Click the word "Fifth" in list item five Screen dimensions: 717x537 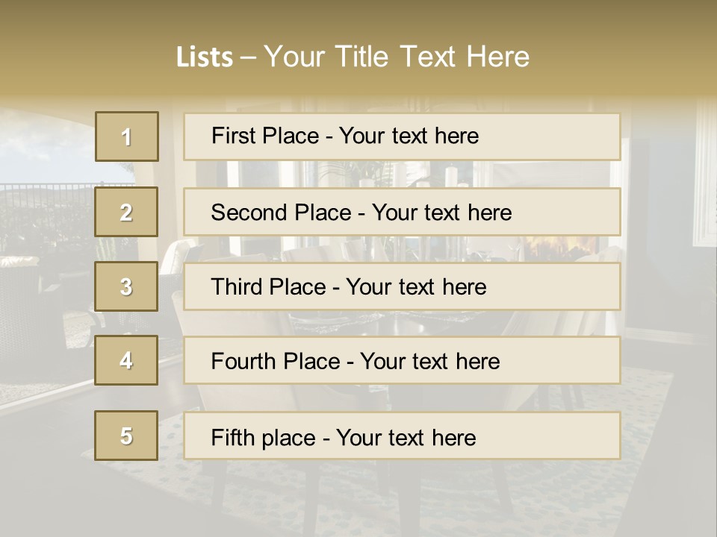click(233, 437)
